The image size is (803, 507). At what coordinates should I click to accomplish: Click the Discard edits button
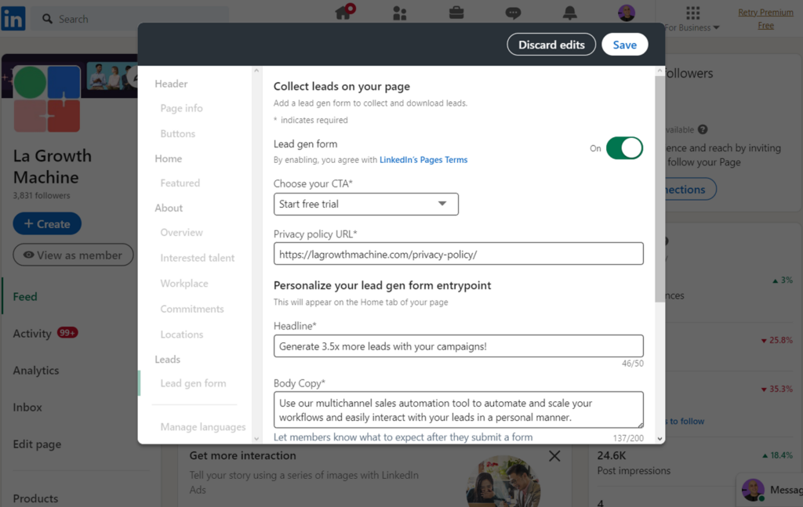click(551, 45)
